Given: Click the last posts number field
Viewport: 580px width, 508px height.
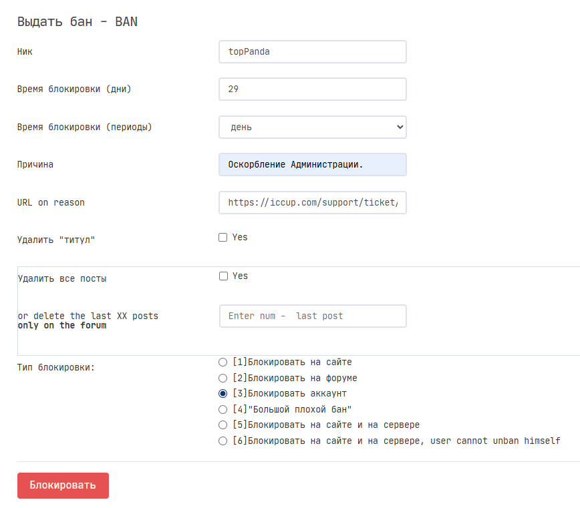Looking at the screenshot, I should click(312, 316).
